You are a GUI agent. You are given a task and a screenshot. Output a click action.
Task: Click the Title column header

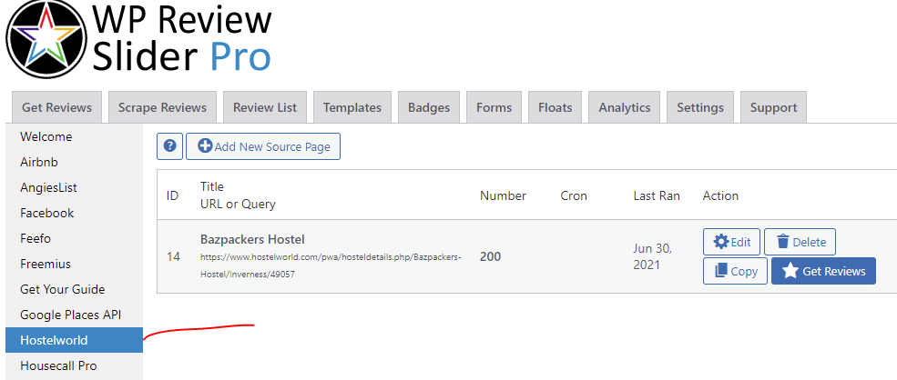[x=211, y=186]
